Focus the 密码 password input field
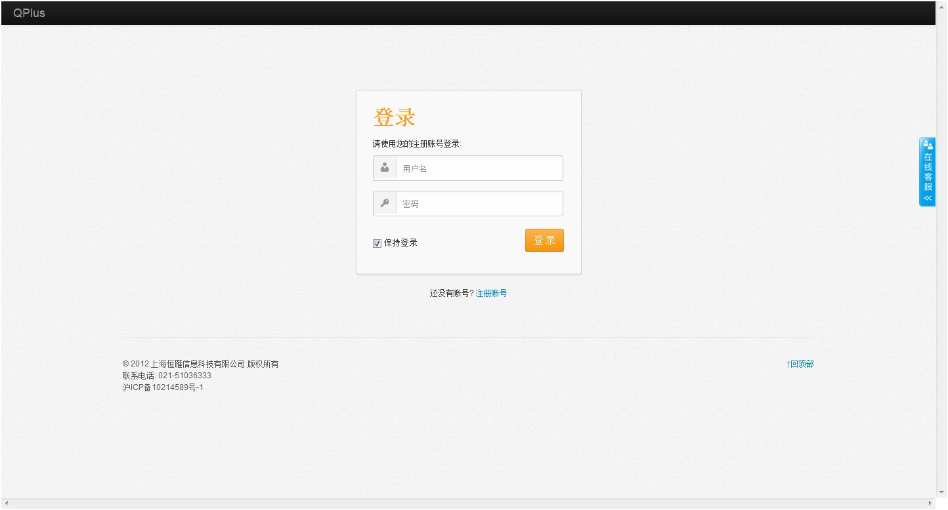 (479, 204)
